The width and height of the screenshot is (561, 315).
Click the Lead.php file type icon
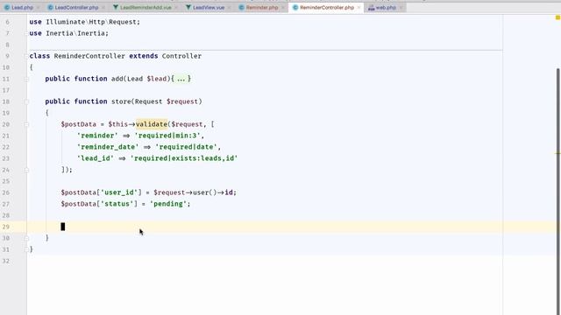pos(7,8)
